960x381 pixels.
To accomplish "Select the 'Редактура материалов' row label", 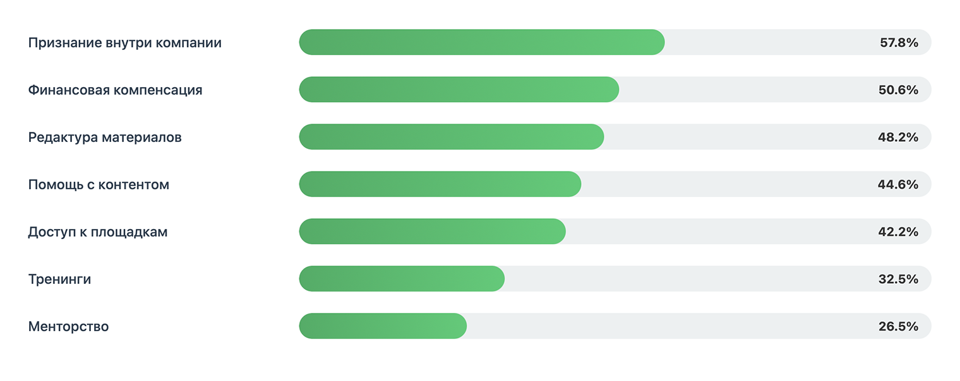I will click(105, 137).
